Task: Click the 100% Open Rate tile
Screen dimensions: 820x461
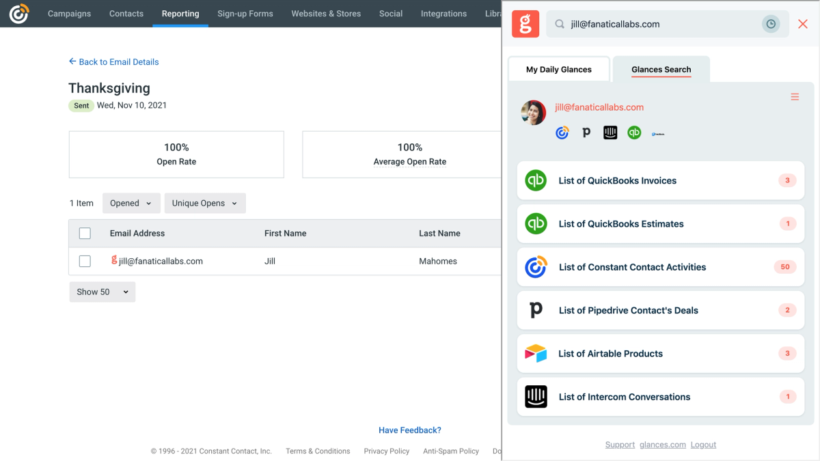Action: point(176,154)
